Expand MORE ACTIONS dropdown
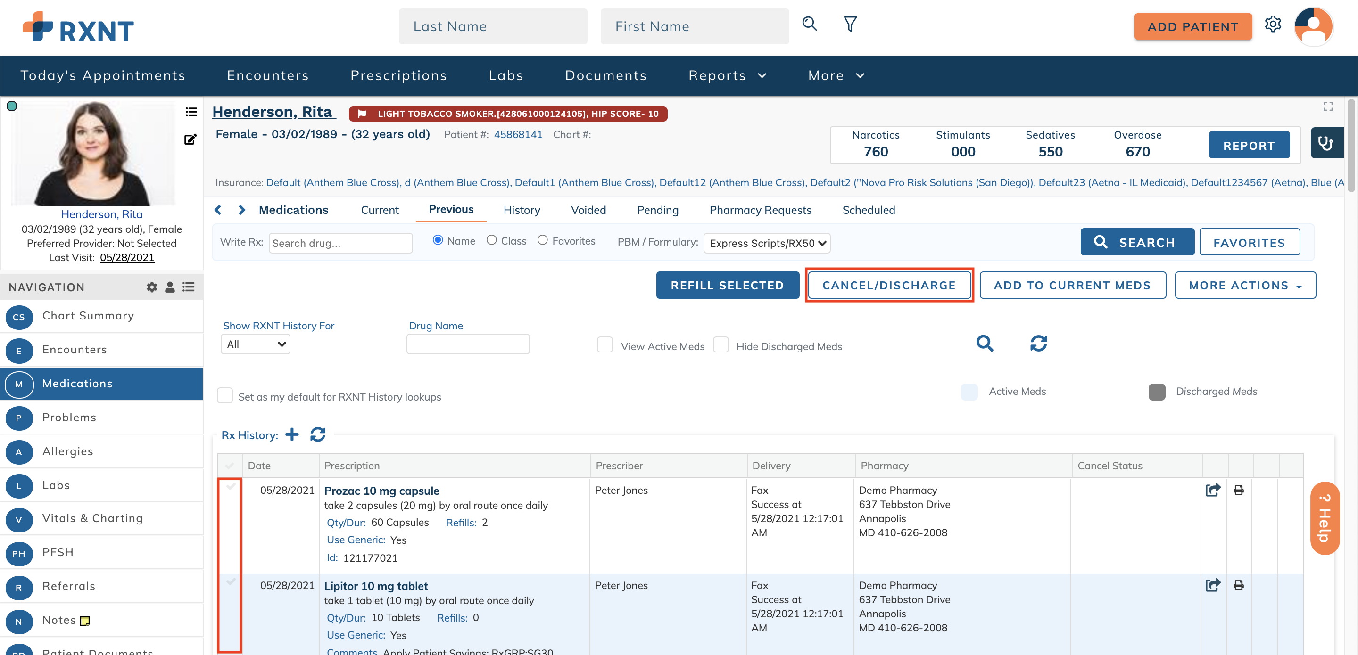 (1245, 285)
